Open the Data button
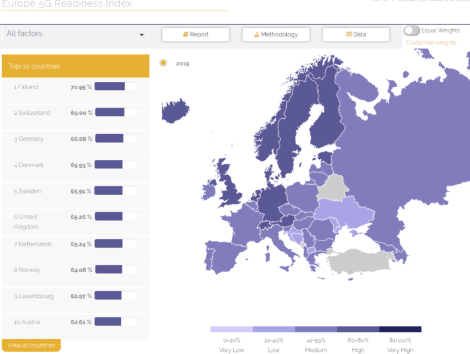The image size is (470, 354). (356, 34)
